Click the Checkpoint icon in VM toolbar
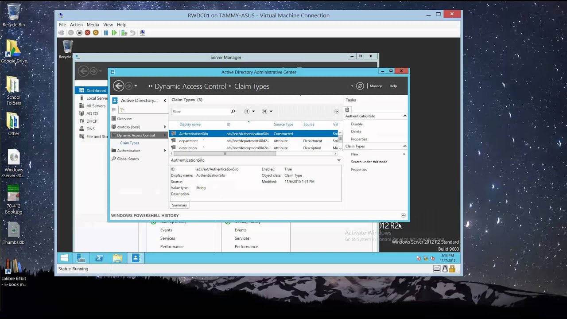 pos(124,33)
